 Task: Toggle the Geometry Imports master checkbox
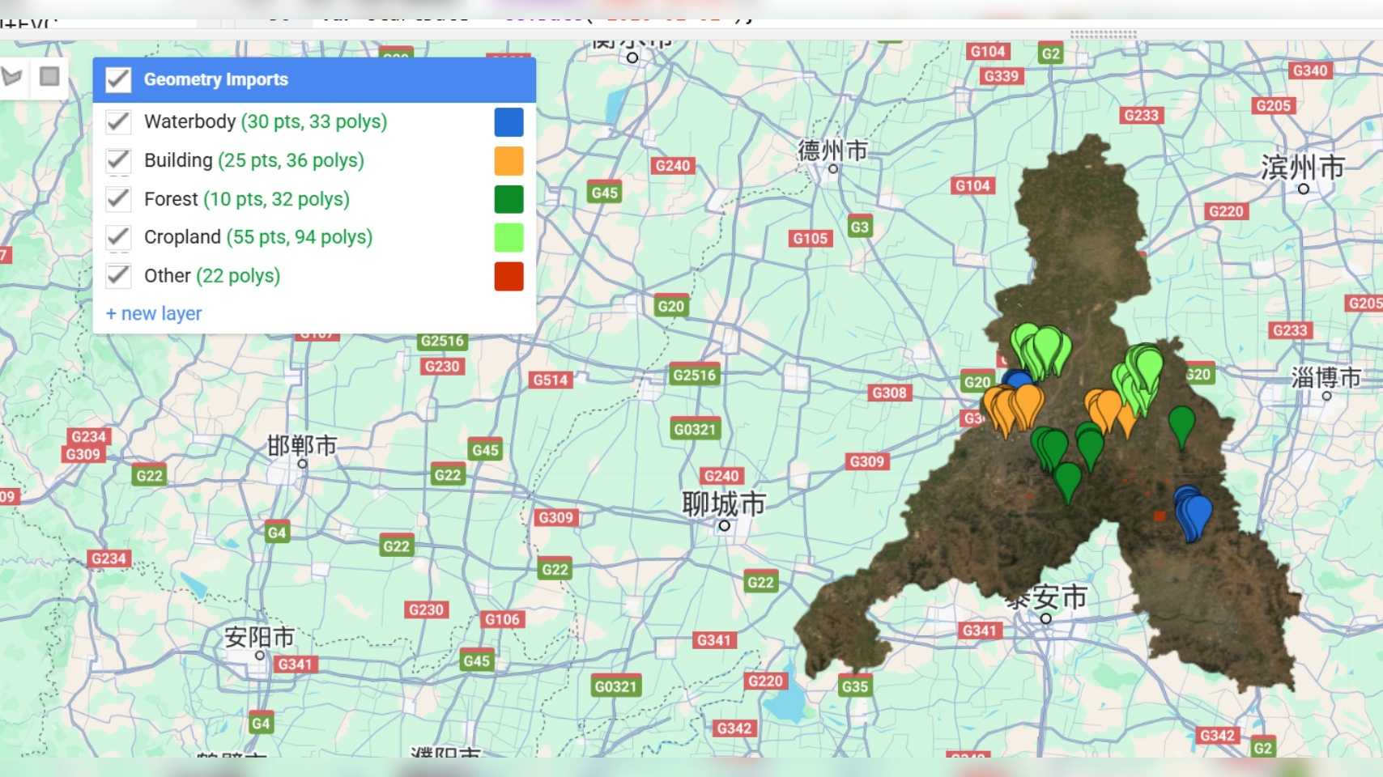point(118,79)
